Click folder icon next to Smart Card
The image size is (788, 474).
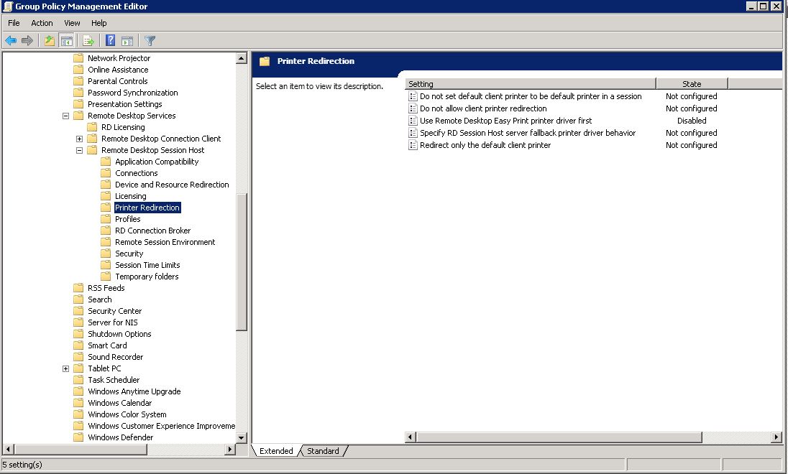[x=78, y=345]
